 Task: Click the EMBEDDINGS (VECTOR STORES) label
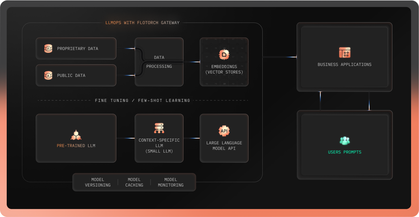[x=224, y=69]
